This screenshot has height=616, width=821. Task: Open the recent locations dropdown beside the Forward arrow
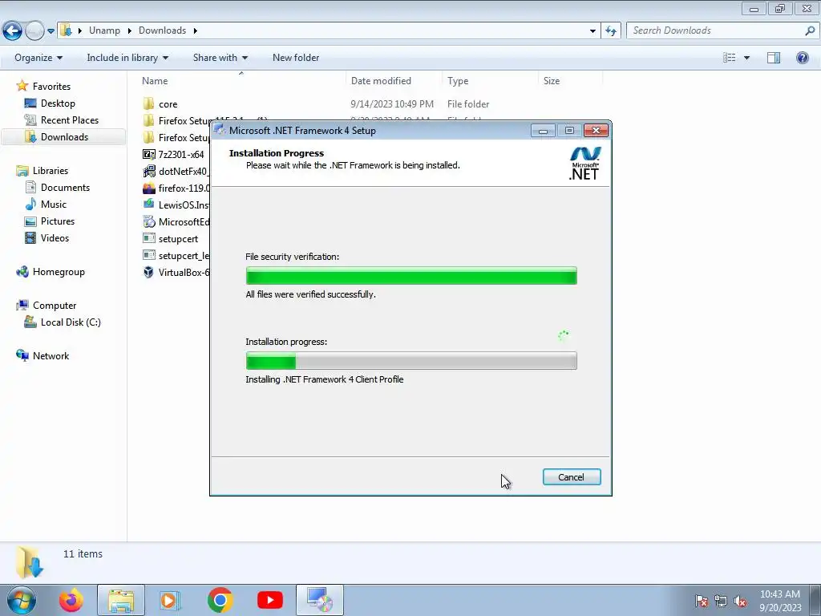tap(51, 31)
